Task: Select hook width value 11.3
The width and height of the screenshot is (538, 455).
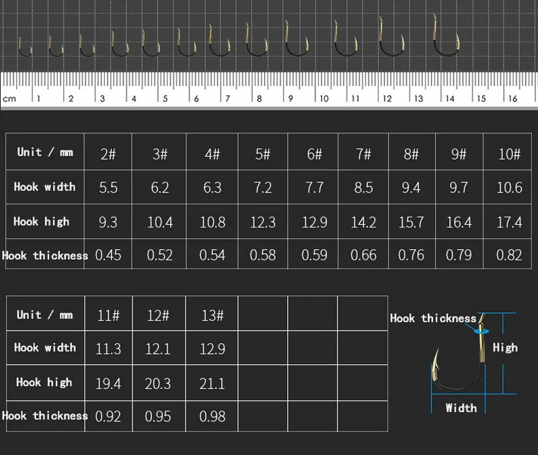Action: [x=108, y=349]
